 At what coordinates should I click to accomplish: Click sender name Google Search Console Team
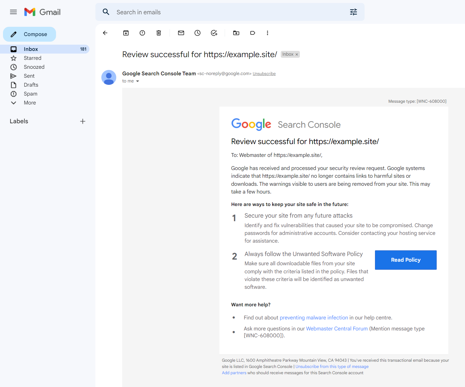[x=159, y=74]
